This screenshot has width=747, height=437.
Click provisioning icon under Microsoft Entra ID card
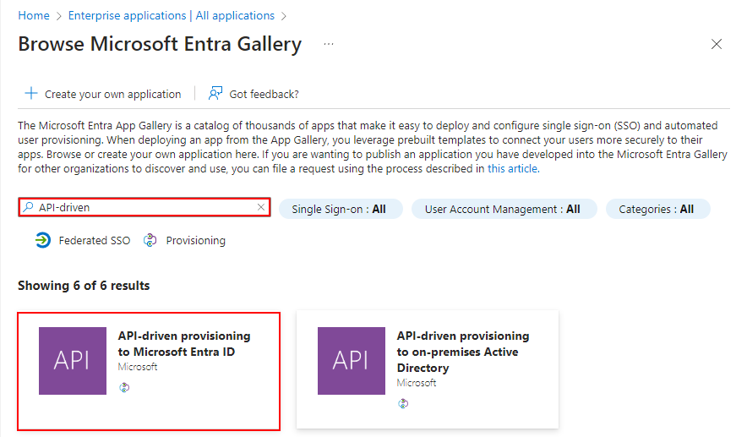click(124, 387)
